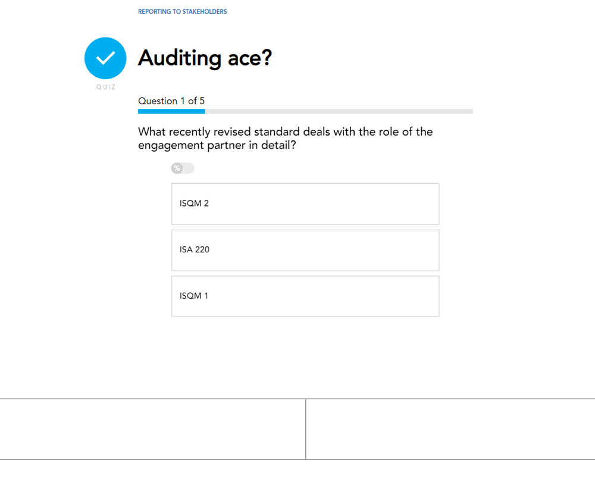This screenshot has width=595, height=482.
Task: Click the "Question 1 of 5" label
Action: point(171,101)
